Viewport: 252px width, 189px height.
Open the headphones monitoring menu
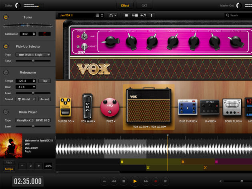click(x=113, y=15)
